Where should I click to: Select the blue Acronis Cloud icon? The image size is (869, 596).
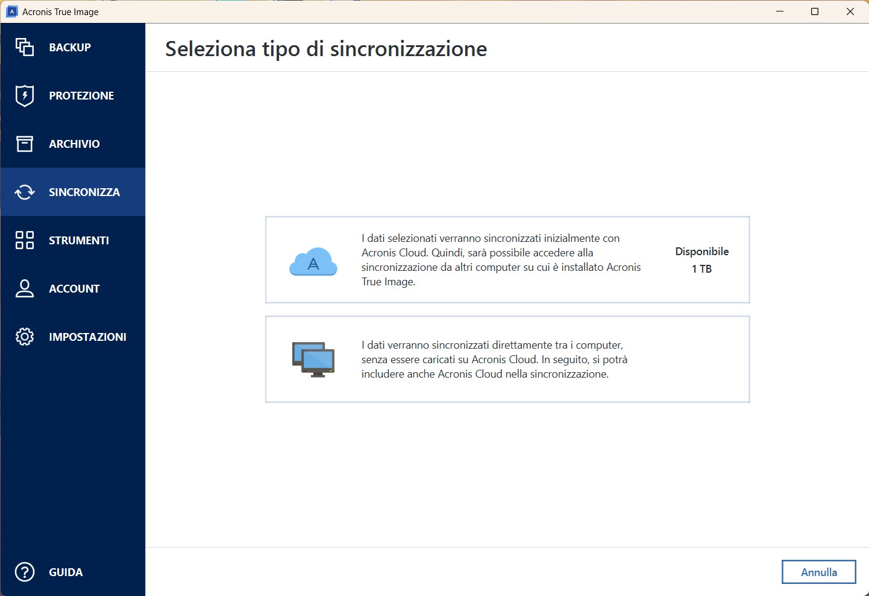[313, 262]
